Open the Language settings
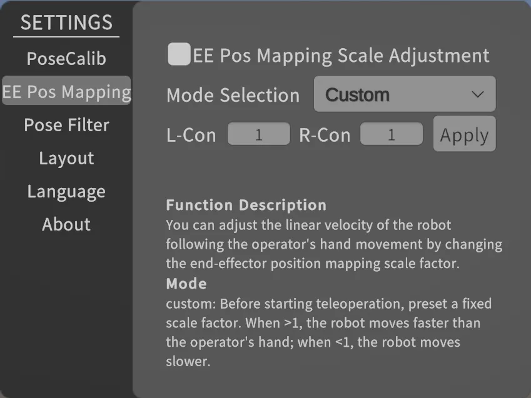This screenshot has height=398, width=531. (x=66, y=191)
